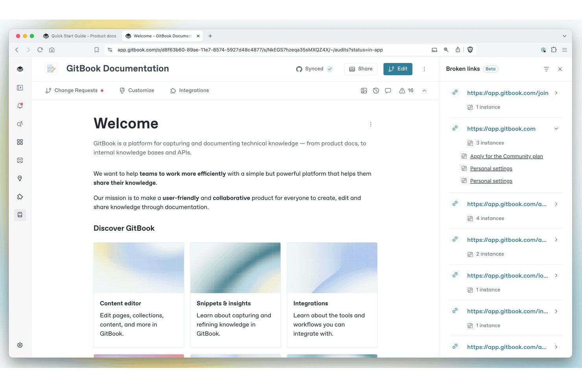This screenshot has height=388, width=582.
Task: Open the browser hamburger menu
Action: pyautogui.click(x=565, y=50)
